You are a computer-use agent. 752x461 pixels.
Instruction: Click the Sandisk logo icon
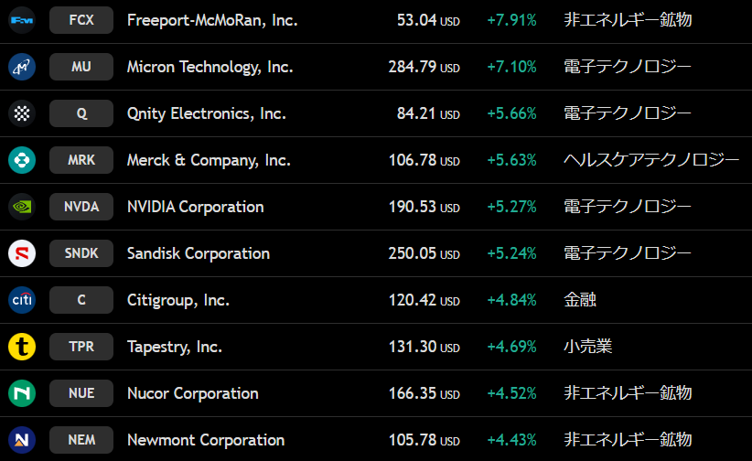(x=22, y=253)
